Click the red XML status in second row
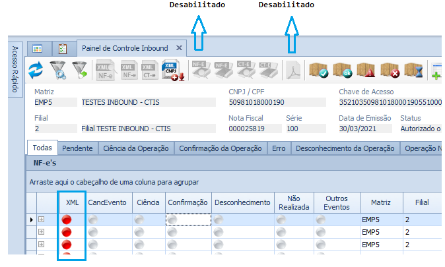The height and width of the screenshot is (267, 445). [67, 232]
